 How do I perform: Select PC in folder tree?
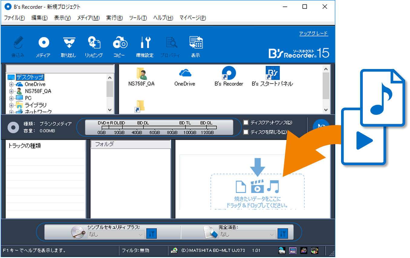coord(28,98)
